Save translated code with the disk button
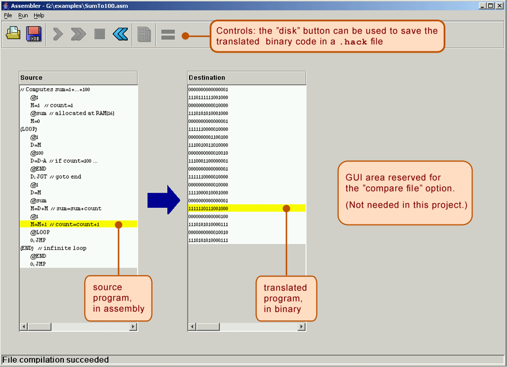This screenshot has width=507, height=367. pos(33,34)
